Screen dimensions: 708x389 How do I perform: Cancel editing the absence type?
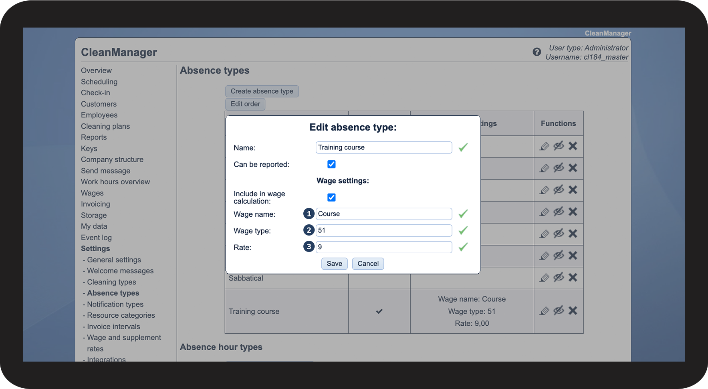pyautogui.click(x=368, y=264)
